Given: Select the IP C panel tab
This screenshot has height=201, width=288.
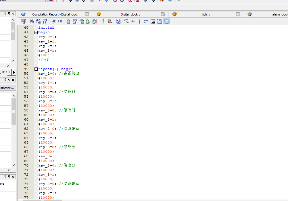Looking at the screenshot, I should 4,72.
